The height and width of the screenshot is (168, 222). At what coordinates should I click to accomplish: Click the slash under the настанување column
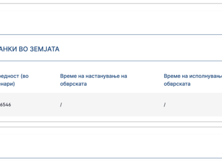61,105
